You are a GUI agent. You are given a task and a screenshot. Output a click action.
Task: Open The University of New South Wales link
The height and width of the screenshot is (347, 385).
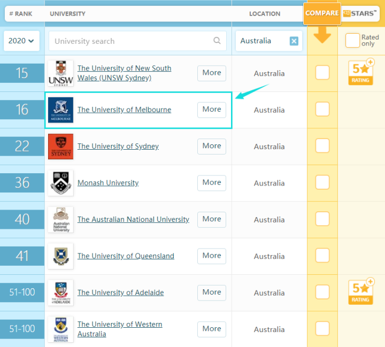coord(124,73)
